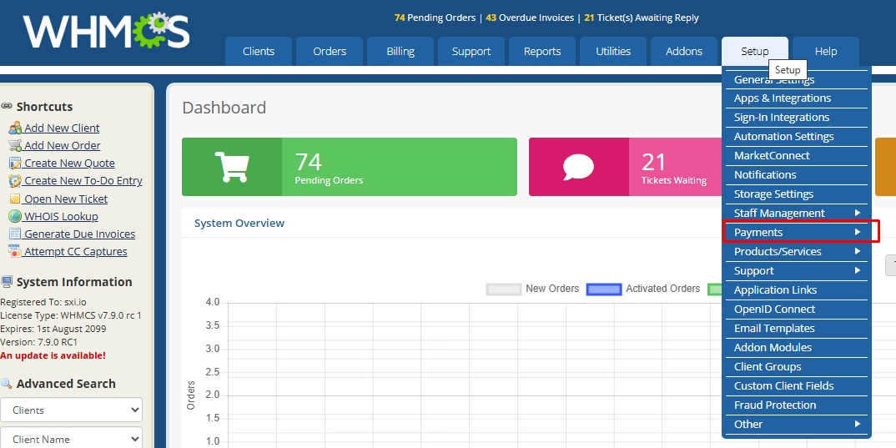Click the Open New Ticket icon

point(15,199)
